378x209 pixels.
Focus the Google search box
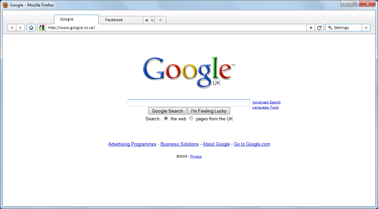pos(189,103)
